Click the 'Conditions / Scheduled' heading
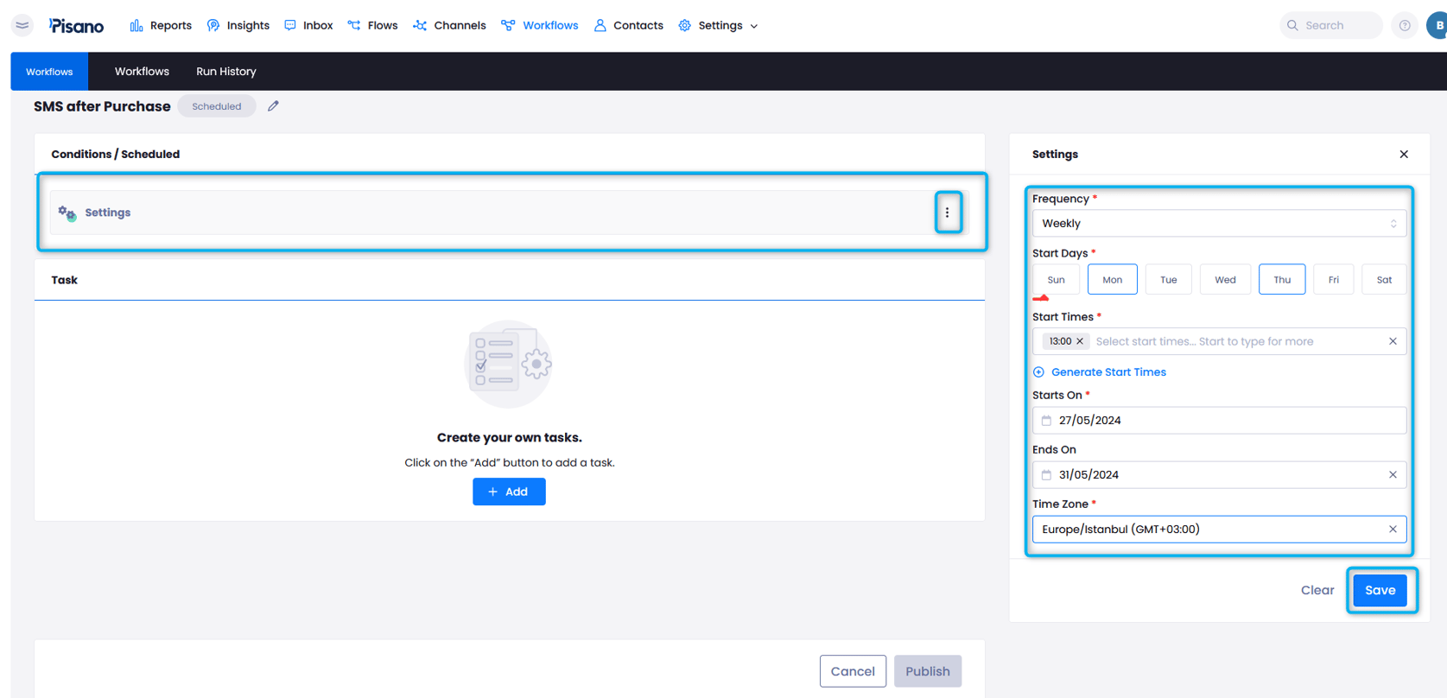The width and height of the screenshot is (1447, 698). point(116,155)
